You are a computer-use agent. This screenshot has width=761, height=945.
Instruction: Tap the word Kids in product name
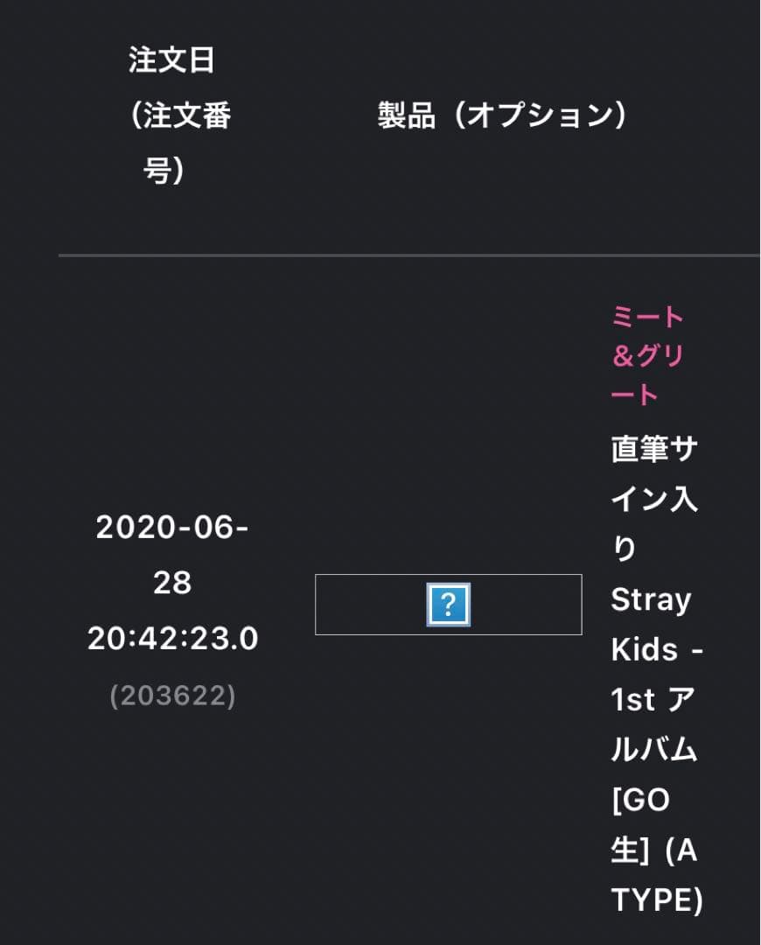click(x=645, y=650)
